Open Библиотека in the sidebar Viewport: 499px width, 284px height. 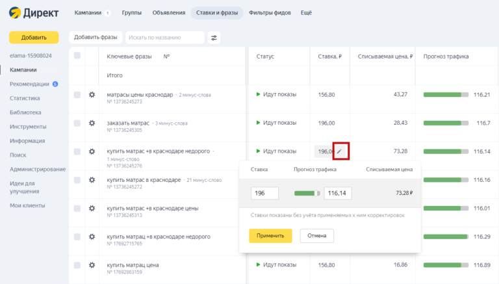coord(25,112)
